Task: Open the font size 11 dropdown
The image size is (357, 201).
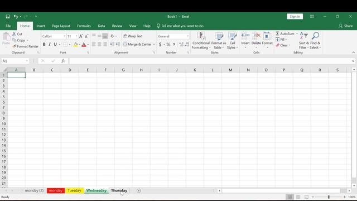Action: (76, 36)
